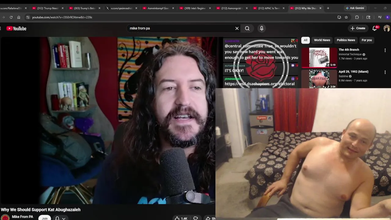This screenshot has width=391, height=220.
Task: Select the 'World News' filter chip
Action: tap(322, 40)
